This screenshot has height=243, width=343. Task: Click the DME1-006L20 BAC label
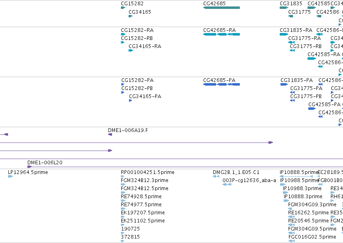pyautogui.click(x=45, y=163)
